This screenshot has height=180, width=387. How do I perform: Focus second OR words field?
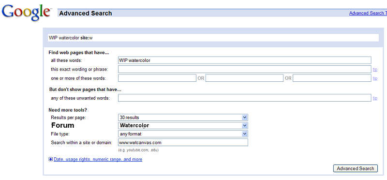click(x=244, y=78)
